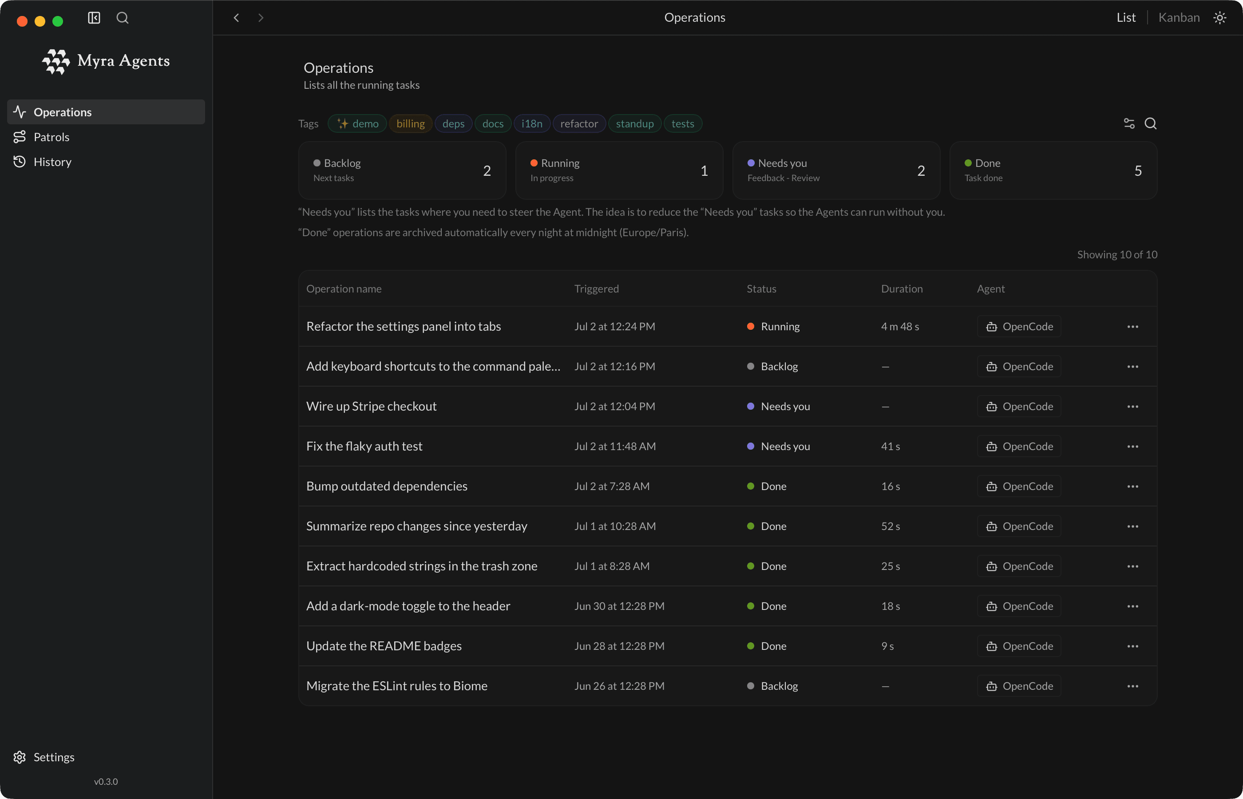Open 'Summarize repo changes since yesterday' operation
Viewport: 1243px width, 799px height.
click(416, 526)
